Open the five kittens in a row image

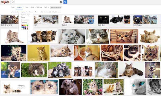tap(42, 36)
